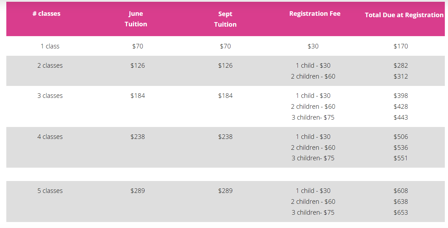Image resolution: width=448 pixels, height=228 pixels.
Task: Select the $184 Sept tuition value
Action: [225, 96]
